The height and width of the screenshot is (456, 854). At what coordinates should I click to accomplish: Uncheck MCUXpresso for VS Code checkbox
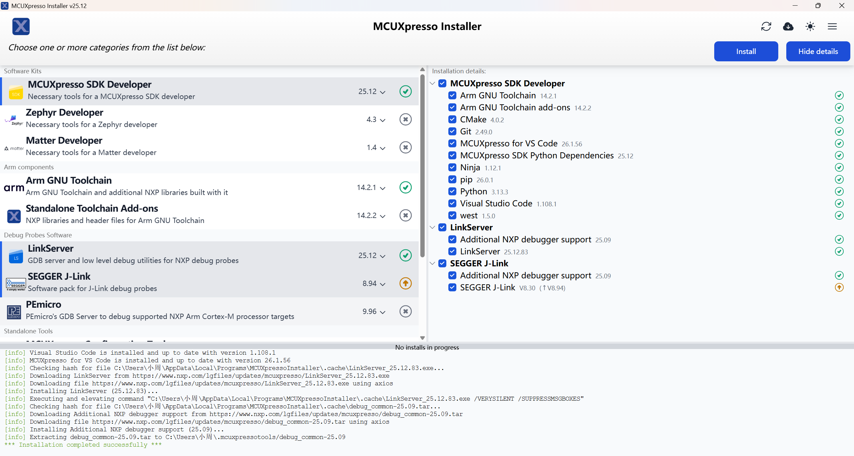[452, 143]
